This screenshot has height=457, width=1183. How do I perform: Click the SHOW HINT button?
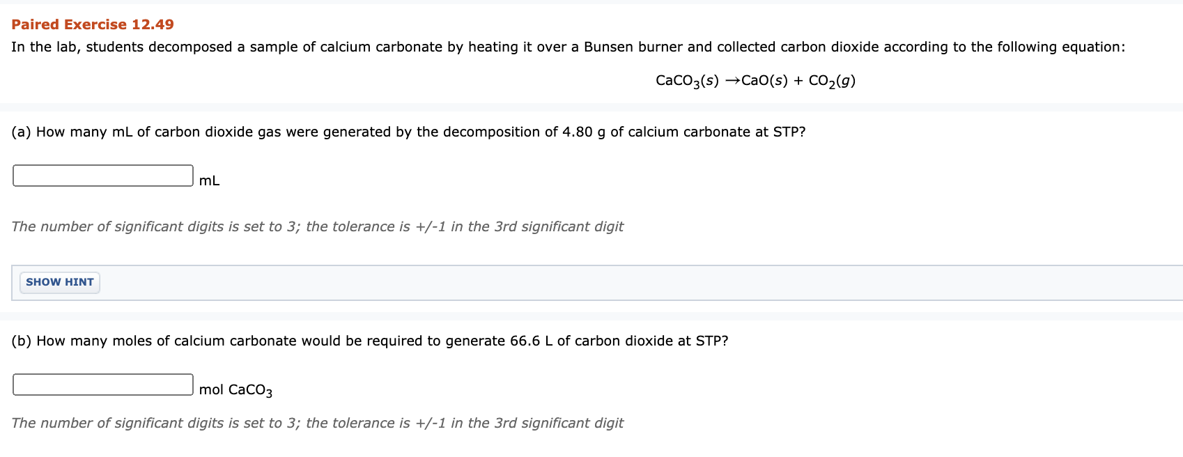click(59, 282)
